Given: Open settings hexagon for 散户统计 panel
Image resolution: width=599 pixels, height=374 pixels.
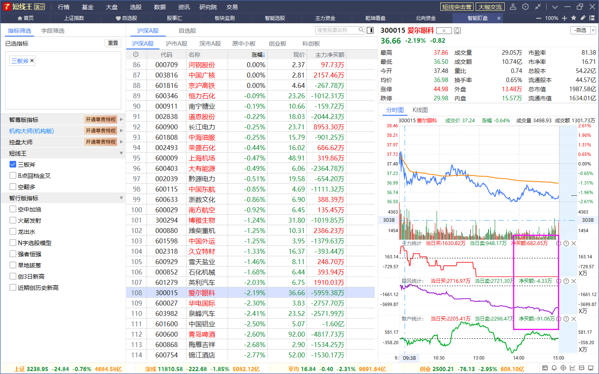Looking at the screenshot, I should (559, 319).
